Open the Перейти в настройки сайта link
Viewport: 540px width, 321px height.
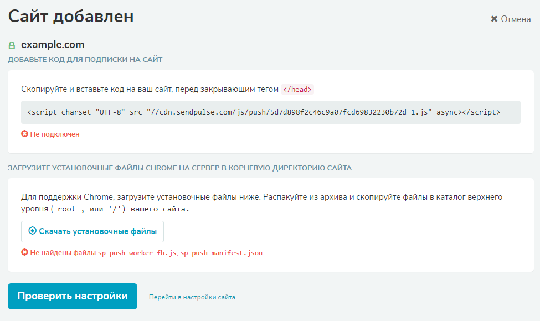[x=192, y=297]
